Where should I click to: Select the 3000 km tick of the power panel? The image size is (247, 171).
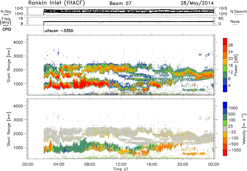18,56
